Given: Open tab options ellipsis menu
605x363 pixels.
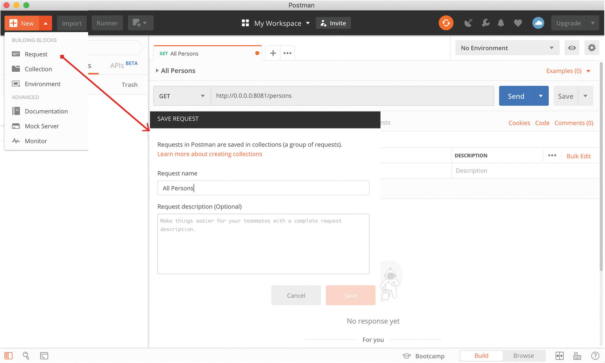Looking at the screenshot, I should click(x=288, y=53).
